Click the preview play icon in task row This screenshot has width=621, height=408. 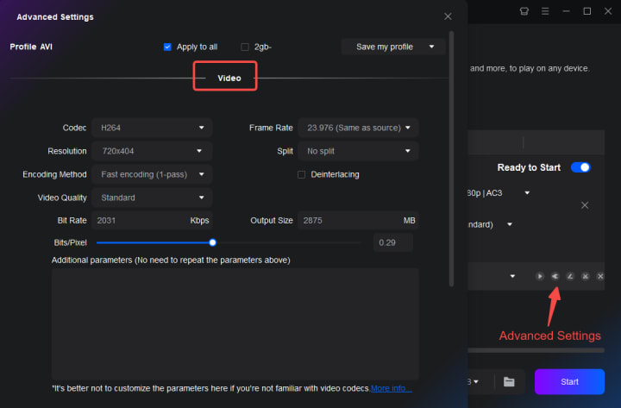[539, 276]
